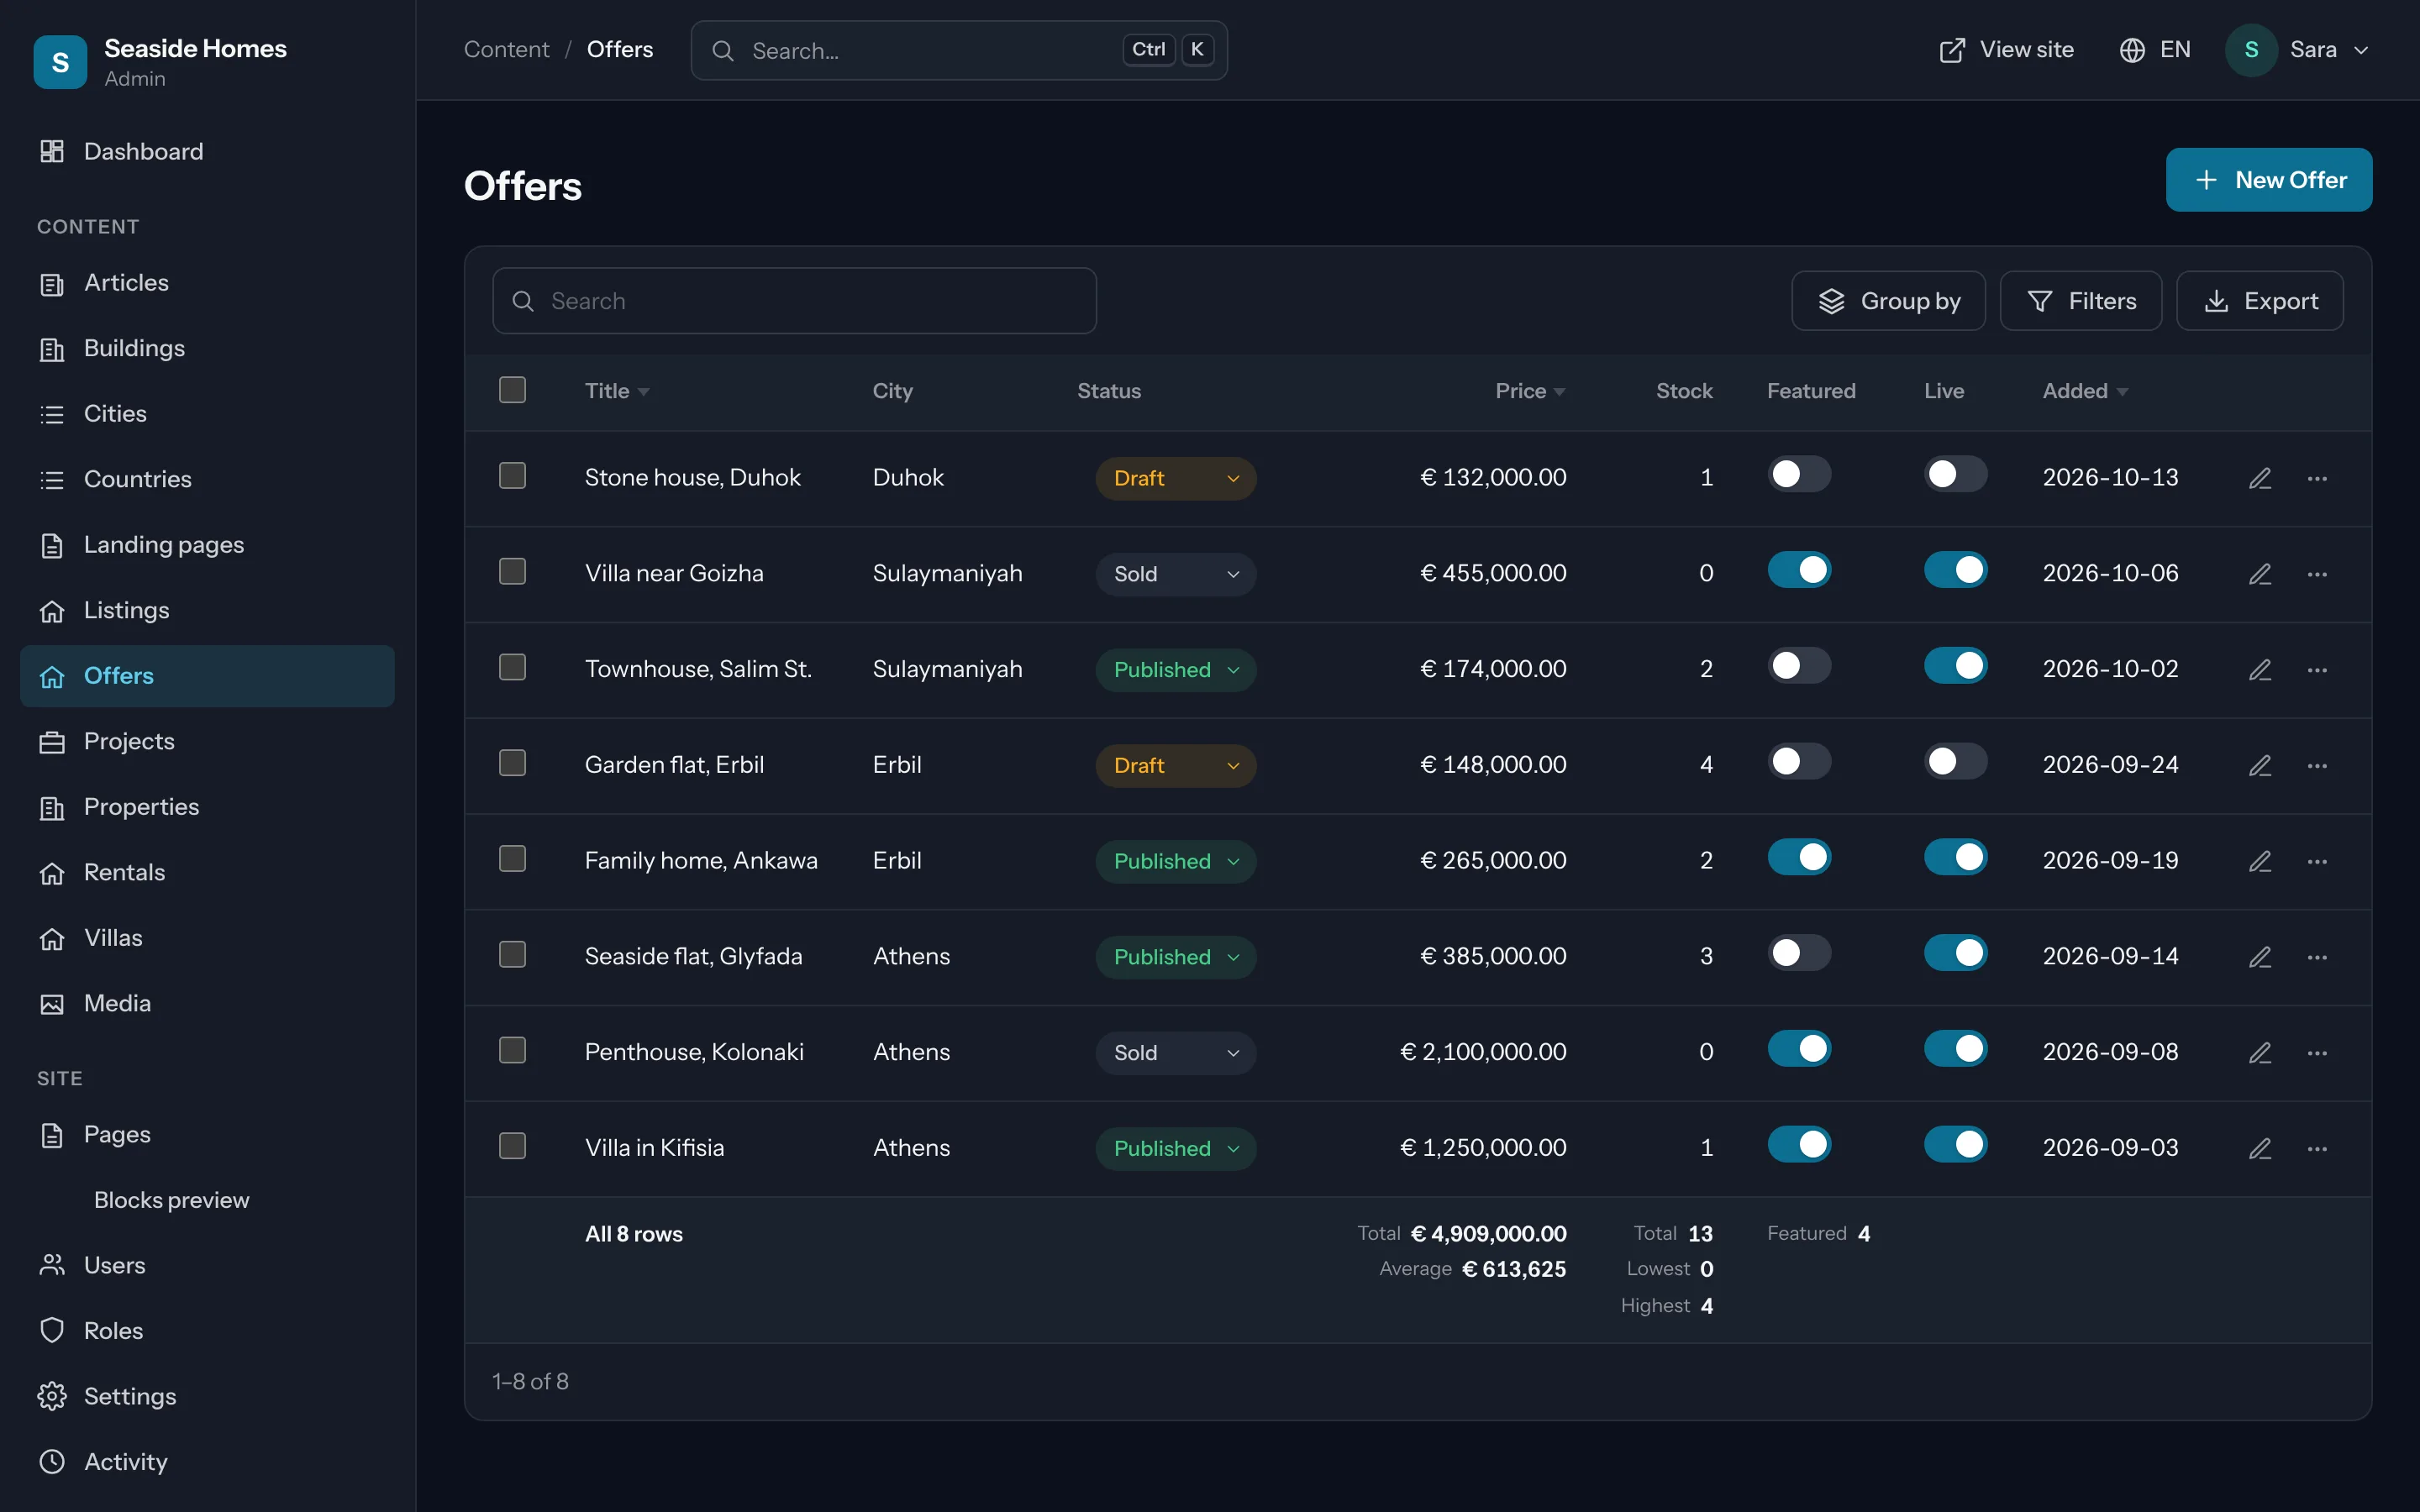Go to Listings in the sidebar
The height and width of the screenshot is (1512, 2420).
[x=207, y=610]
